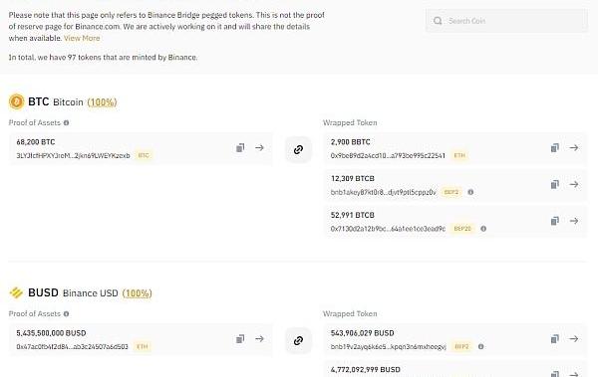Copy the 12,309 BTCB BEP2 address
The image size is (598, 377).
point(554,184)
